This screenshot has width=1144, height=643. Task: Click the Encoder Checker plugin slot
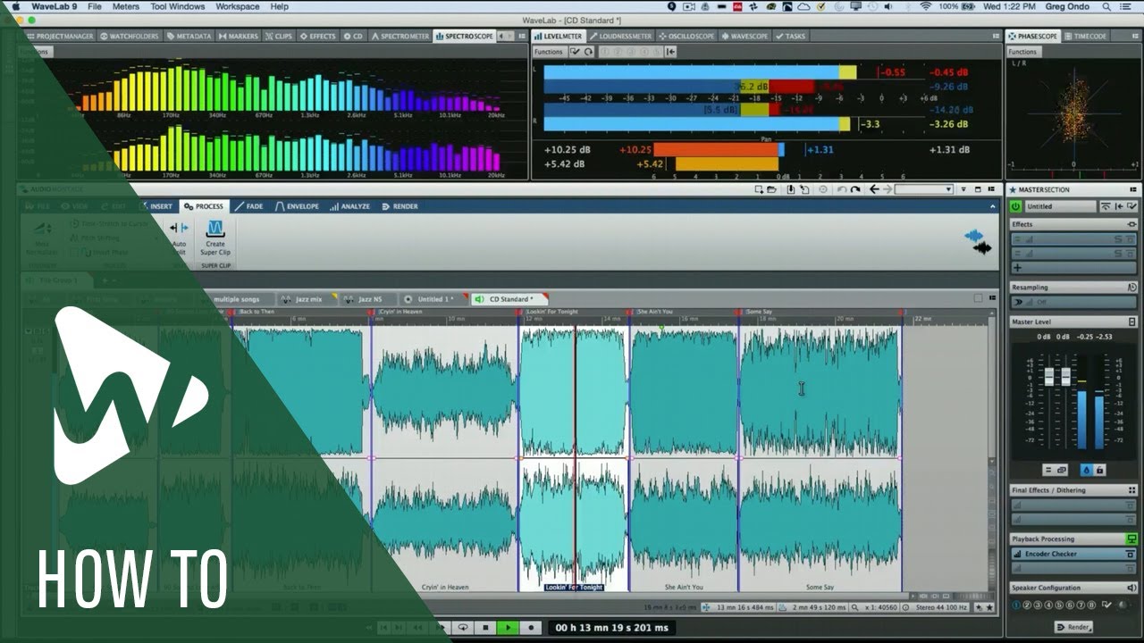coord(1073,554)
